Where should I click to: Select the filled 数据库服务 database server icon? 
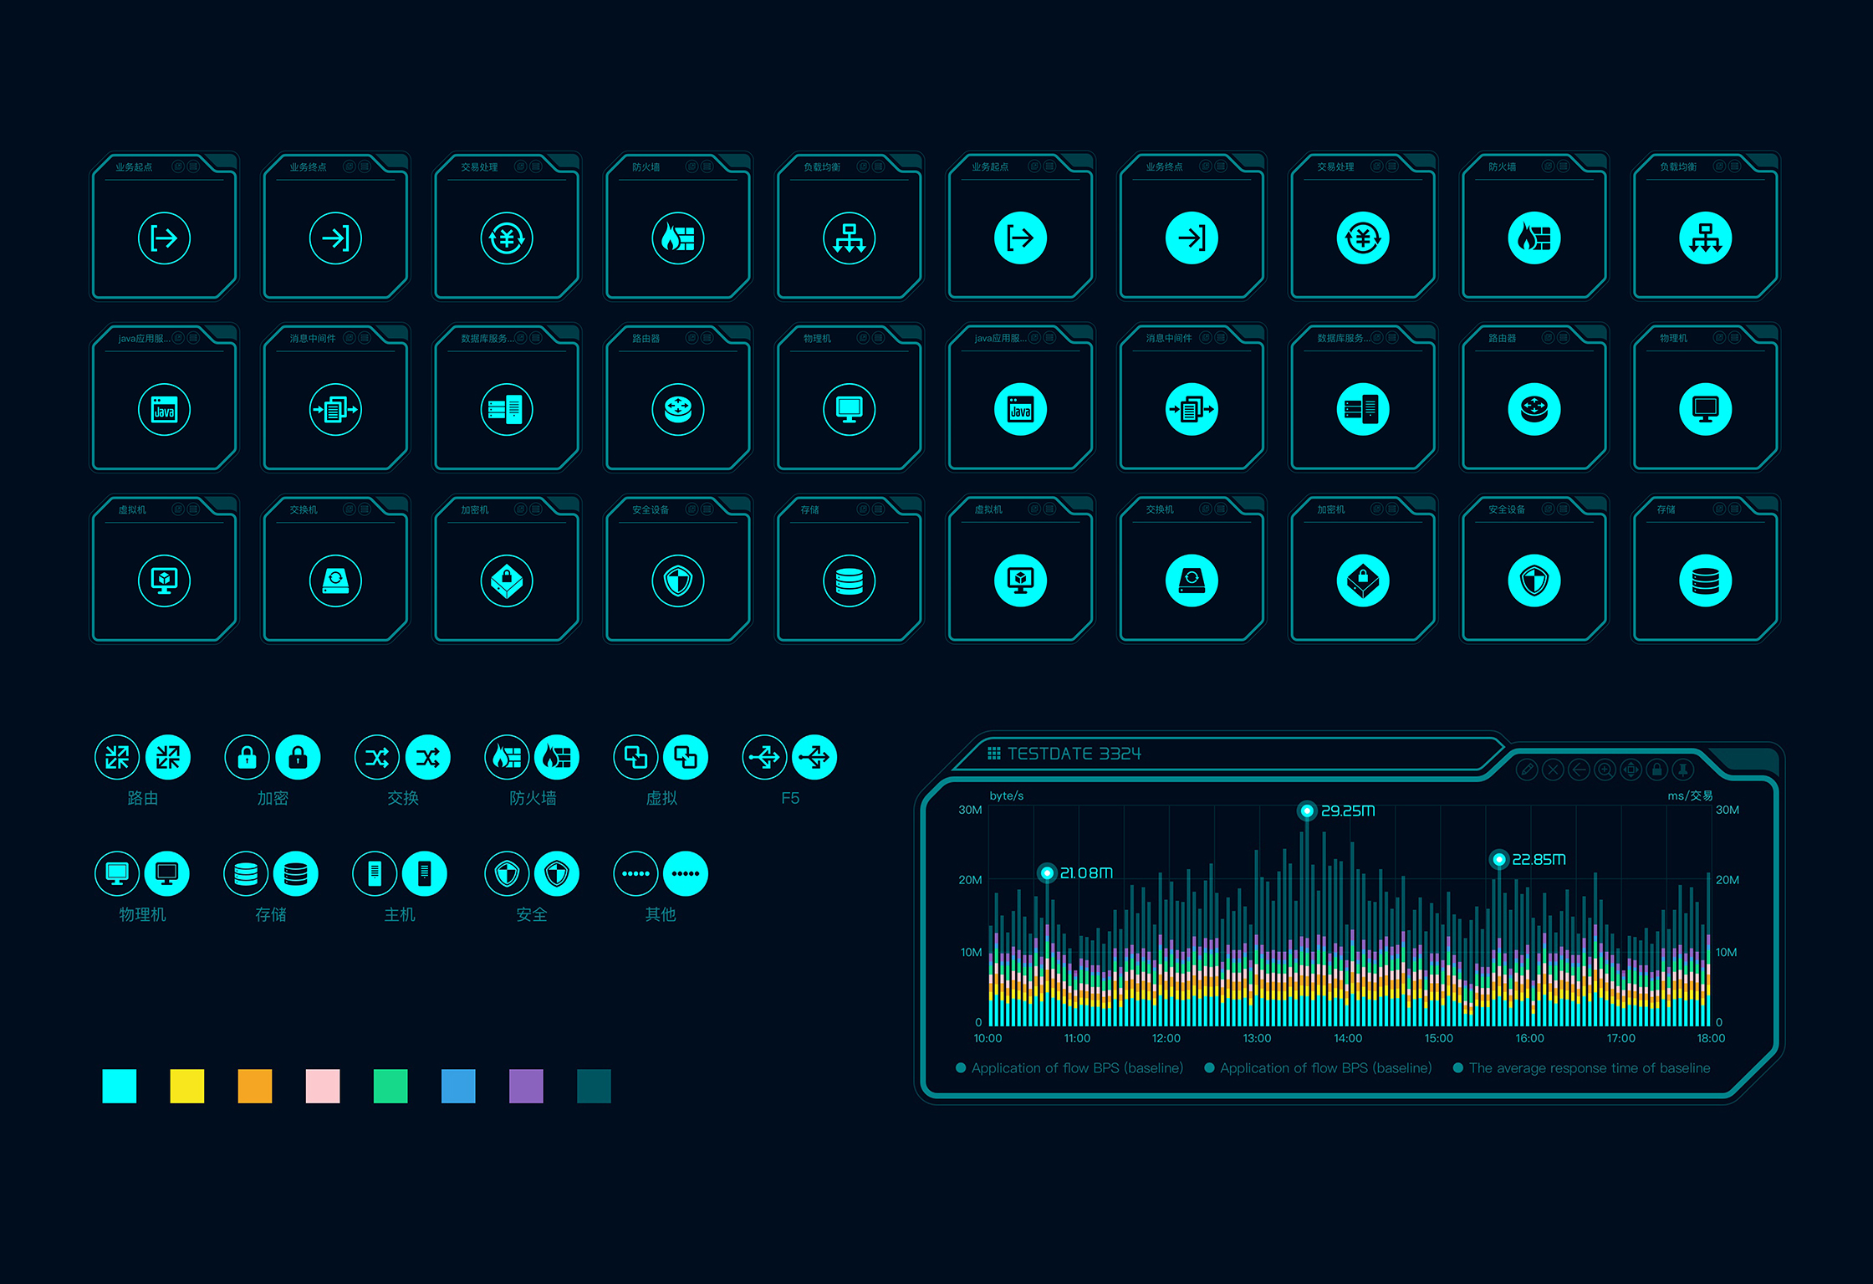pos(1363,410)
